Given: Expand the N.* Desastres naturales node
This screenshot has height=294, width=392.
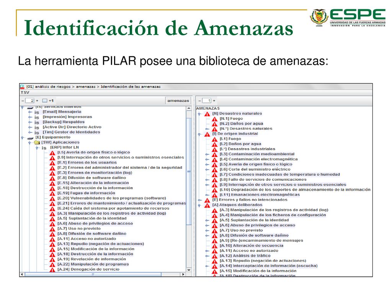Looking at the screenshot, I should point(207,129).
